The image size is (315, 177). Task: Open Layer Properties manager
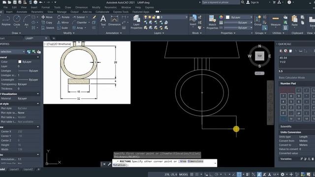[x=136, y=22]
